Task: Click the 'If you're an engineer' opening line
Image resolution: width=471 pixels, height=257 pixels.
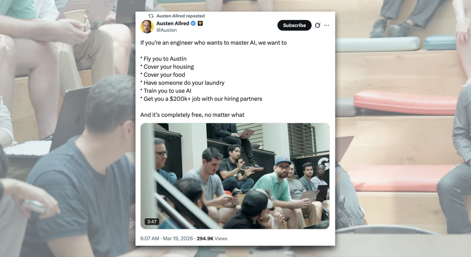Action: click(x=213, y=43)
